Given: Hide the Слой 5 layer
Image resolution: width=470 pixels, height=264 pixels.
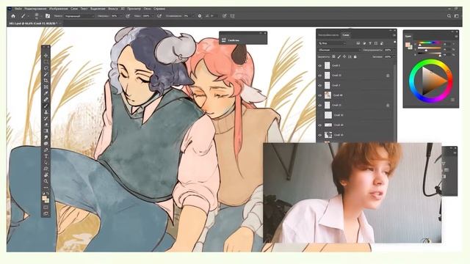Looking at the screenshot, I should tap(320, 65).
